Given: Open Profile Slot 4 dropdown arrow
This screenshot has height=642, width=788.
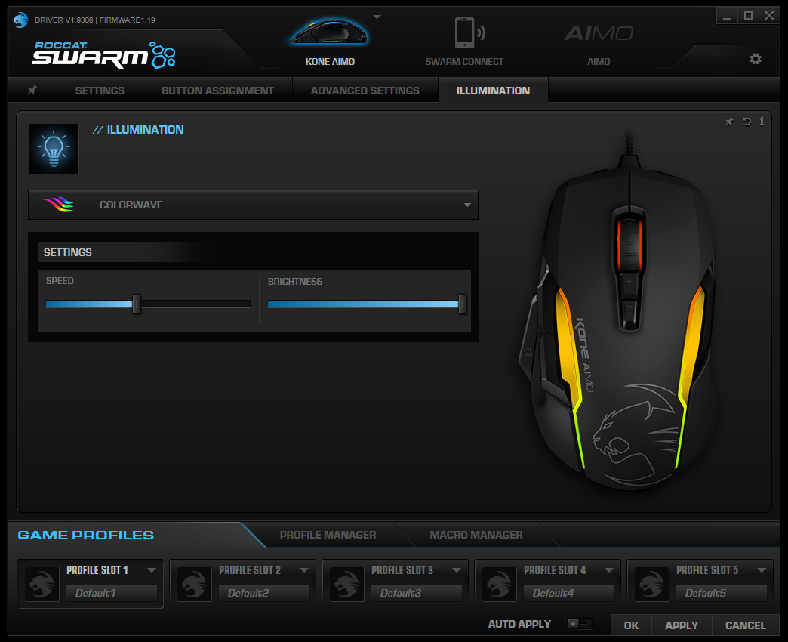Looking at the screenshot, I should click(609, 570).
